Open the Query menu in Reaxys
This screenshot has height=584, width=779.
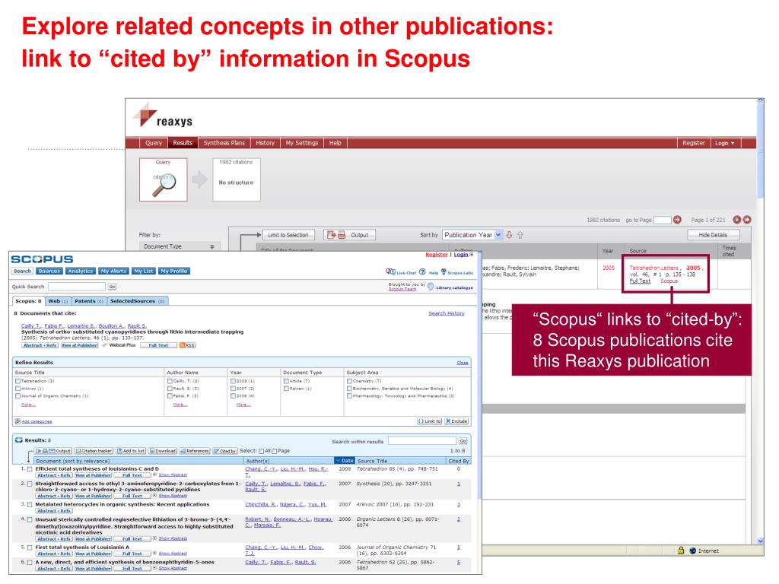click(x=154, y=143)
